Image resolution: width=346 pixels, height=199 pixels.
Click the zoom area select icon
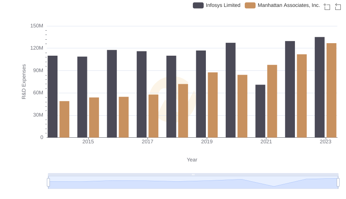pyautogui.click(x=327, y=6)
